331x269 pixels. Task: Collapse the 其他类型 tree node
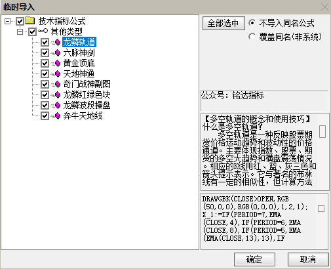[20, 32]
